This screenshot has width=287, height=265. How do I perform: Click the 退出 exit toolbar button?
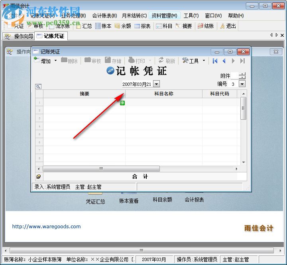pos(228,26)
